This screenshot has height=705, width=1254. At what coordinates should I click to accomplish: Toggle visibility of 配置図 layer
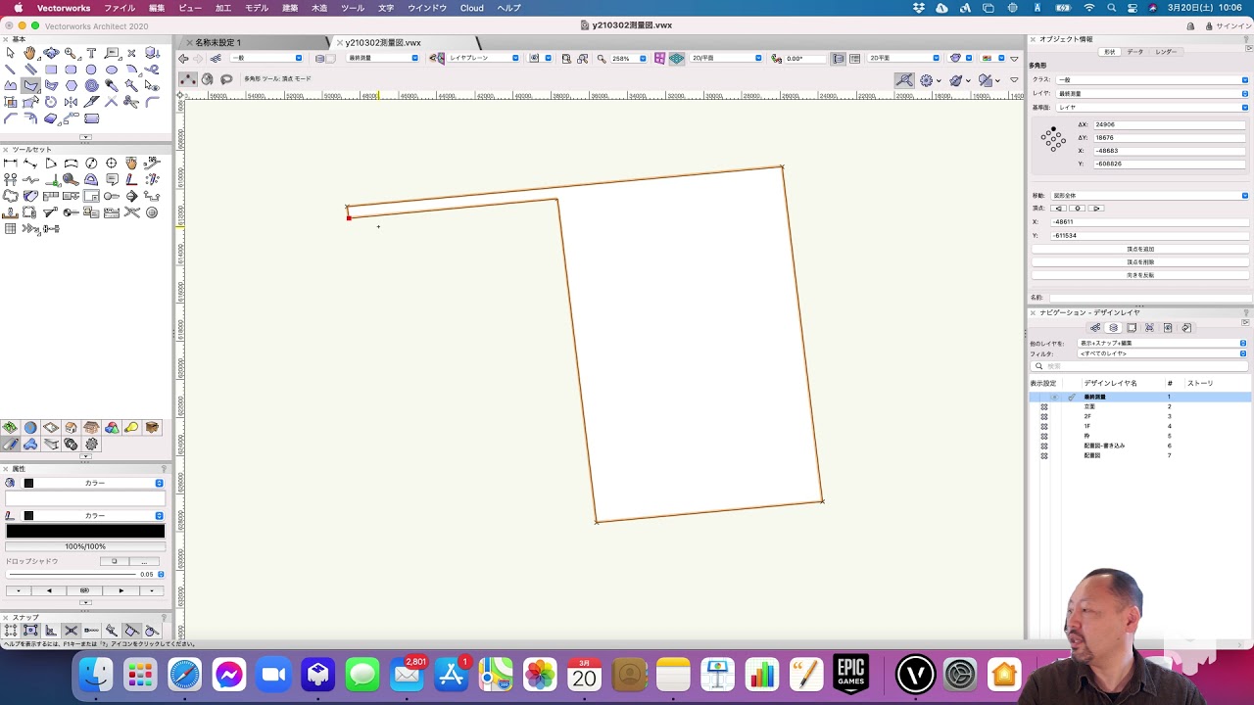[1044, 455]
